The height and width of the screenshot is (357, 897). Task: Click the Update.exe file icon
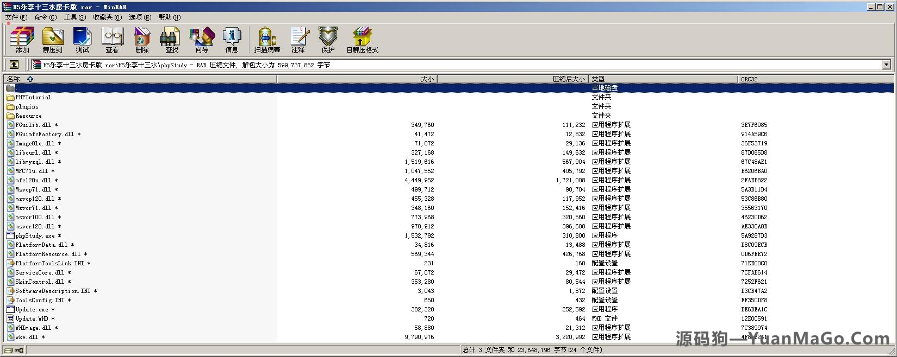pos(10,309)
